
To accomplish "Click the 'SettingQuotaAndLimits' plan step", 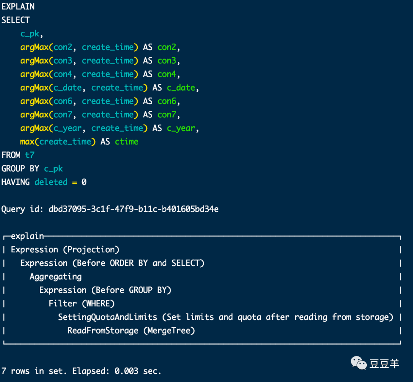I will 107,317.
